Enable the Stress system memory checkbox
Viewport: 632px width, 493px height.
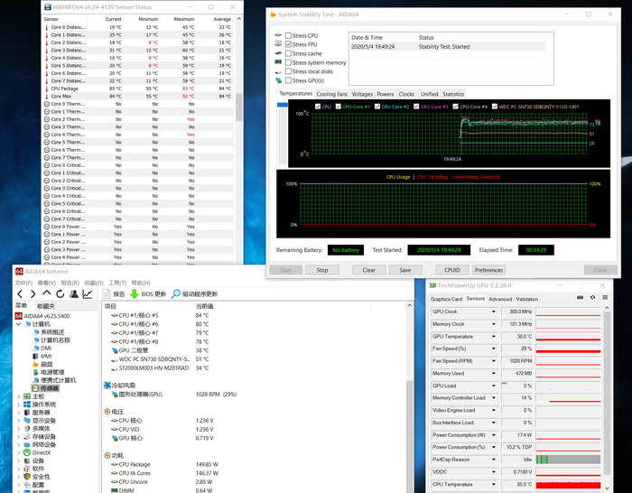[x=288, y=62]
